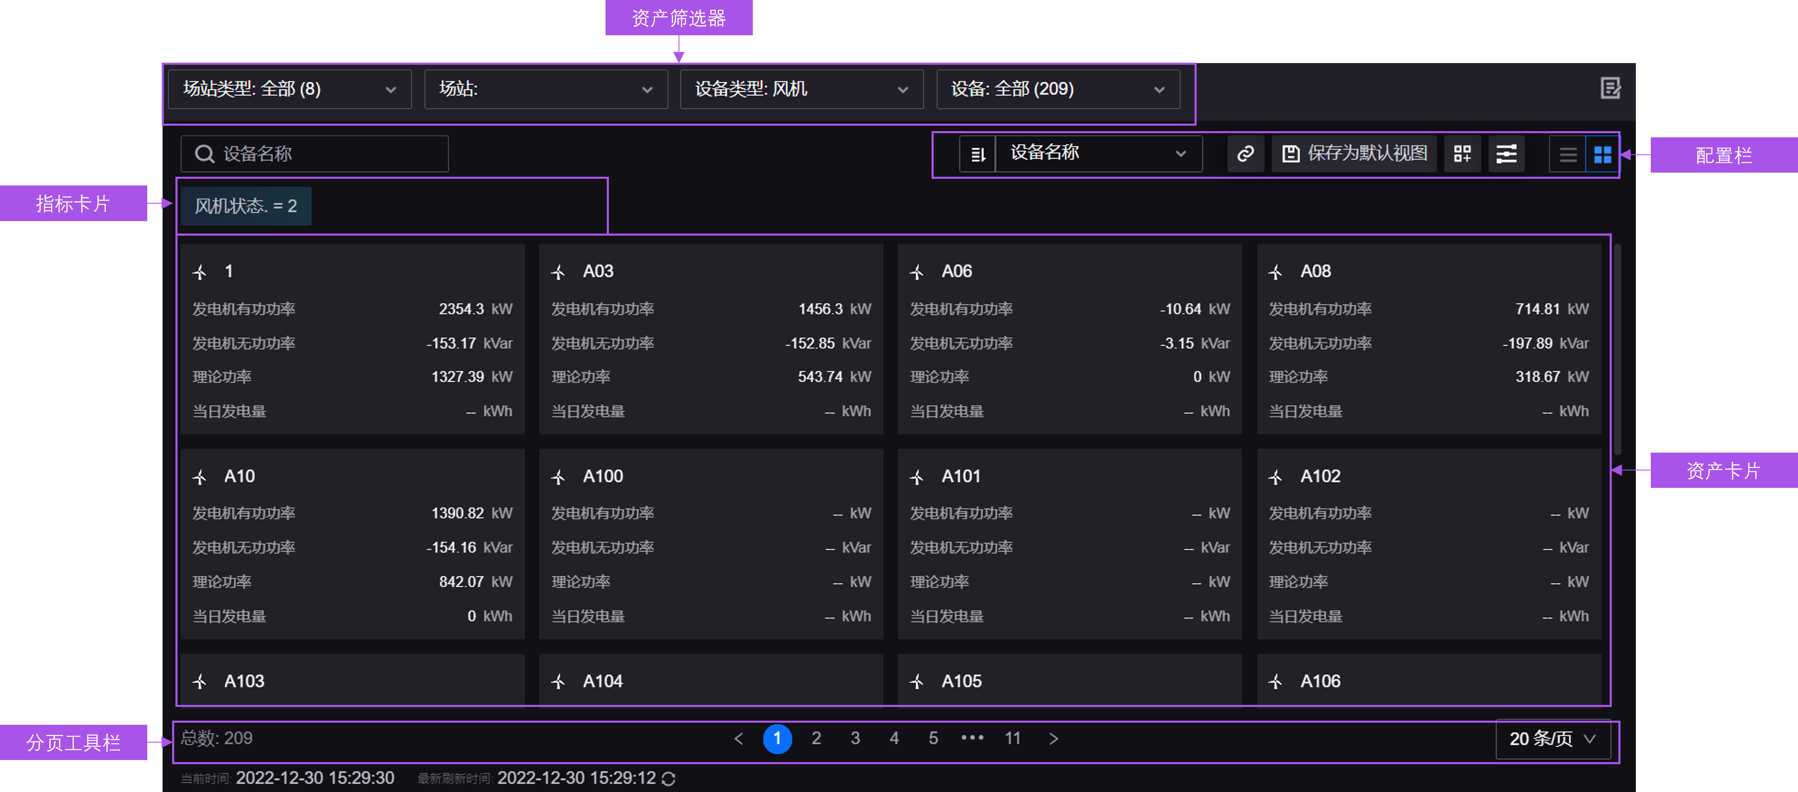Switch to list view layout
Image resolution: width=1798 pixels, height=792 pixels.
pyautogui.click(x=1568, y=154)
